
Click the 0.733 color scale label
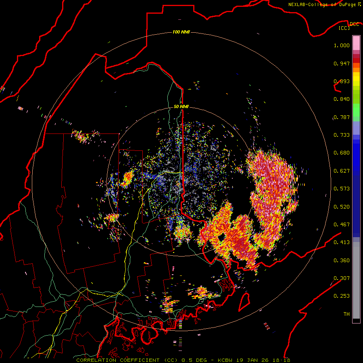point(342,135)
